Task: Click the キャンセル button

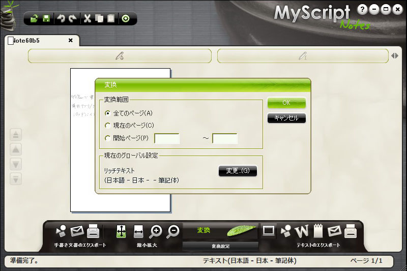Action: (x=286, y=118)
